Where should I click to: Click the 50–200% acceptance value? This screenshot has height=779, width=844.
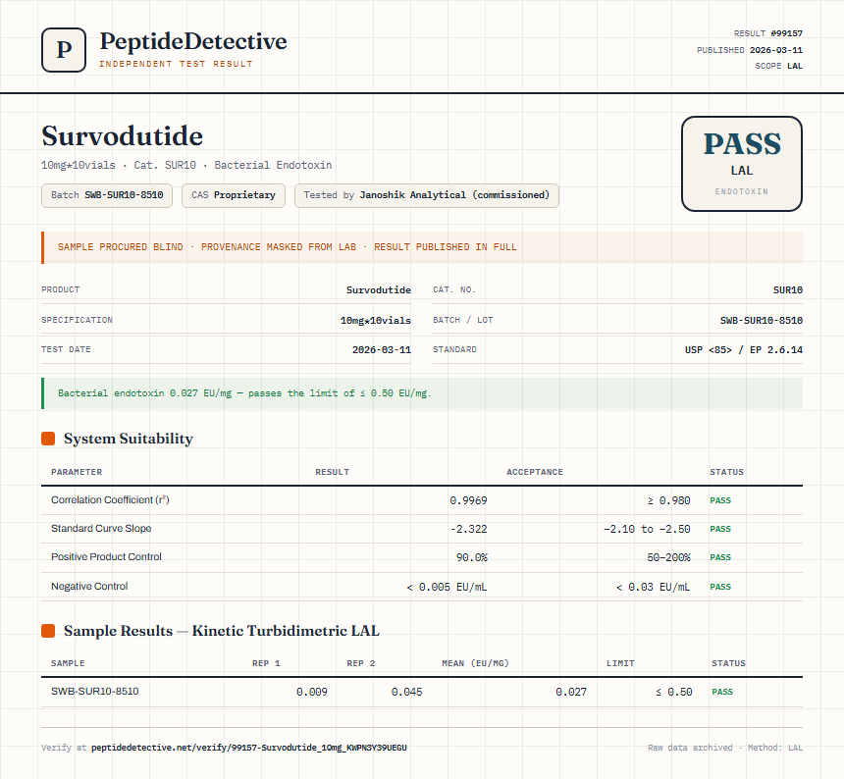(x=668, y=557)
